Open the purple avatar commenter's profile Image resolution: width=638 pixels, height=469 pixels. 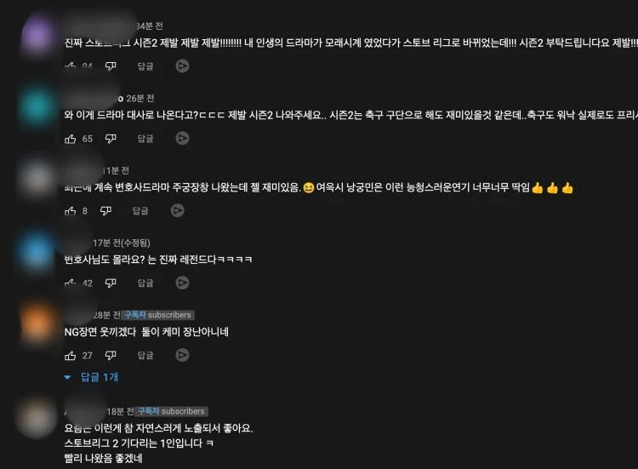37,35
